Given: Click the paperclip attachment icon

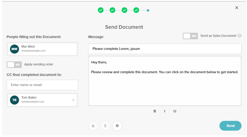Looking at the screenshot, I should [105, 126].
